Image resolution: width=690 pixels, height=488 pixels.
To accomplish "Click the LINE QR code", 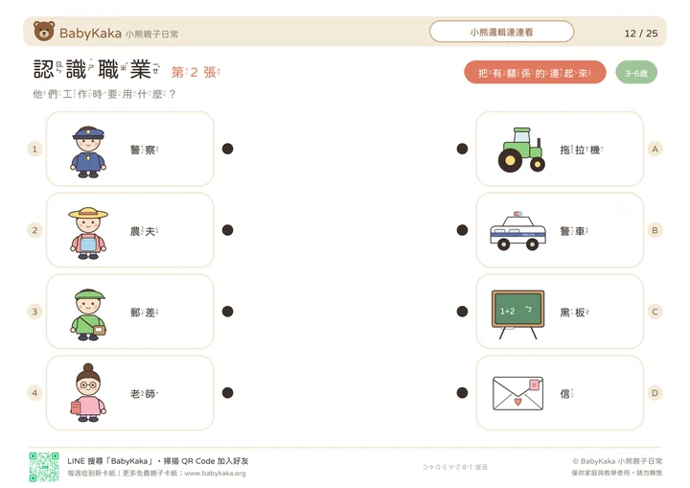I will [44, 467].
